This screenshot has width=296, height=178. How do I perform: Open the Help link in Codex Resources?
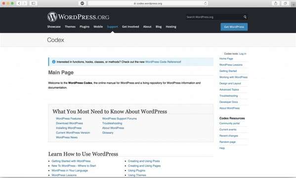point(222,148)
